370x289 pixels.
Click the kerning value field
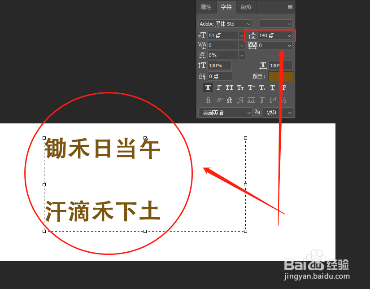223,45
